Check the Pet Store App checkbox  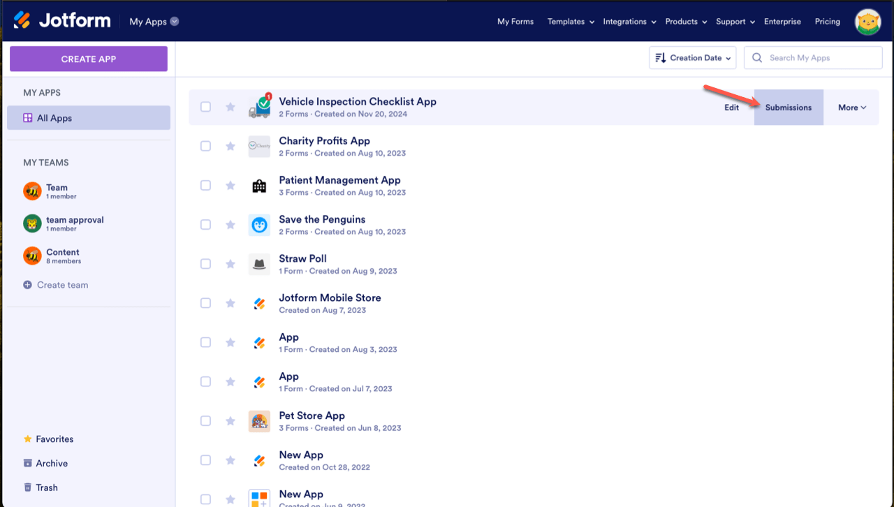[x=205, y=420]
